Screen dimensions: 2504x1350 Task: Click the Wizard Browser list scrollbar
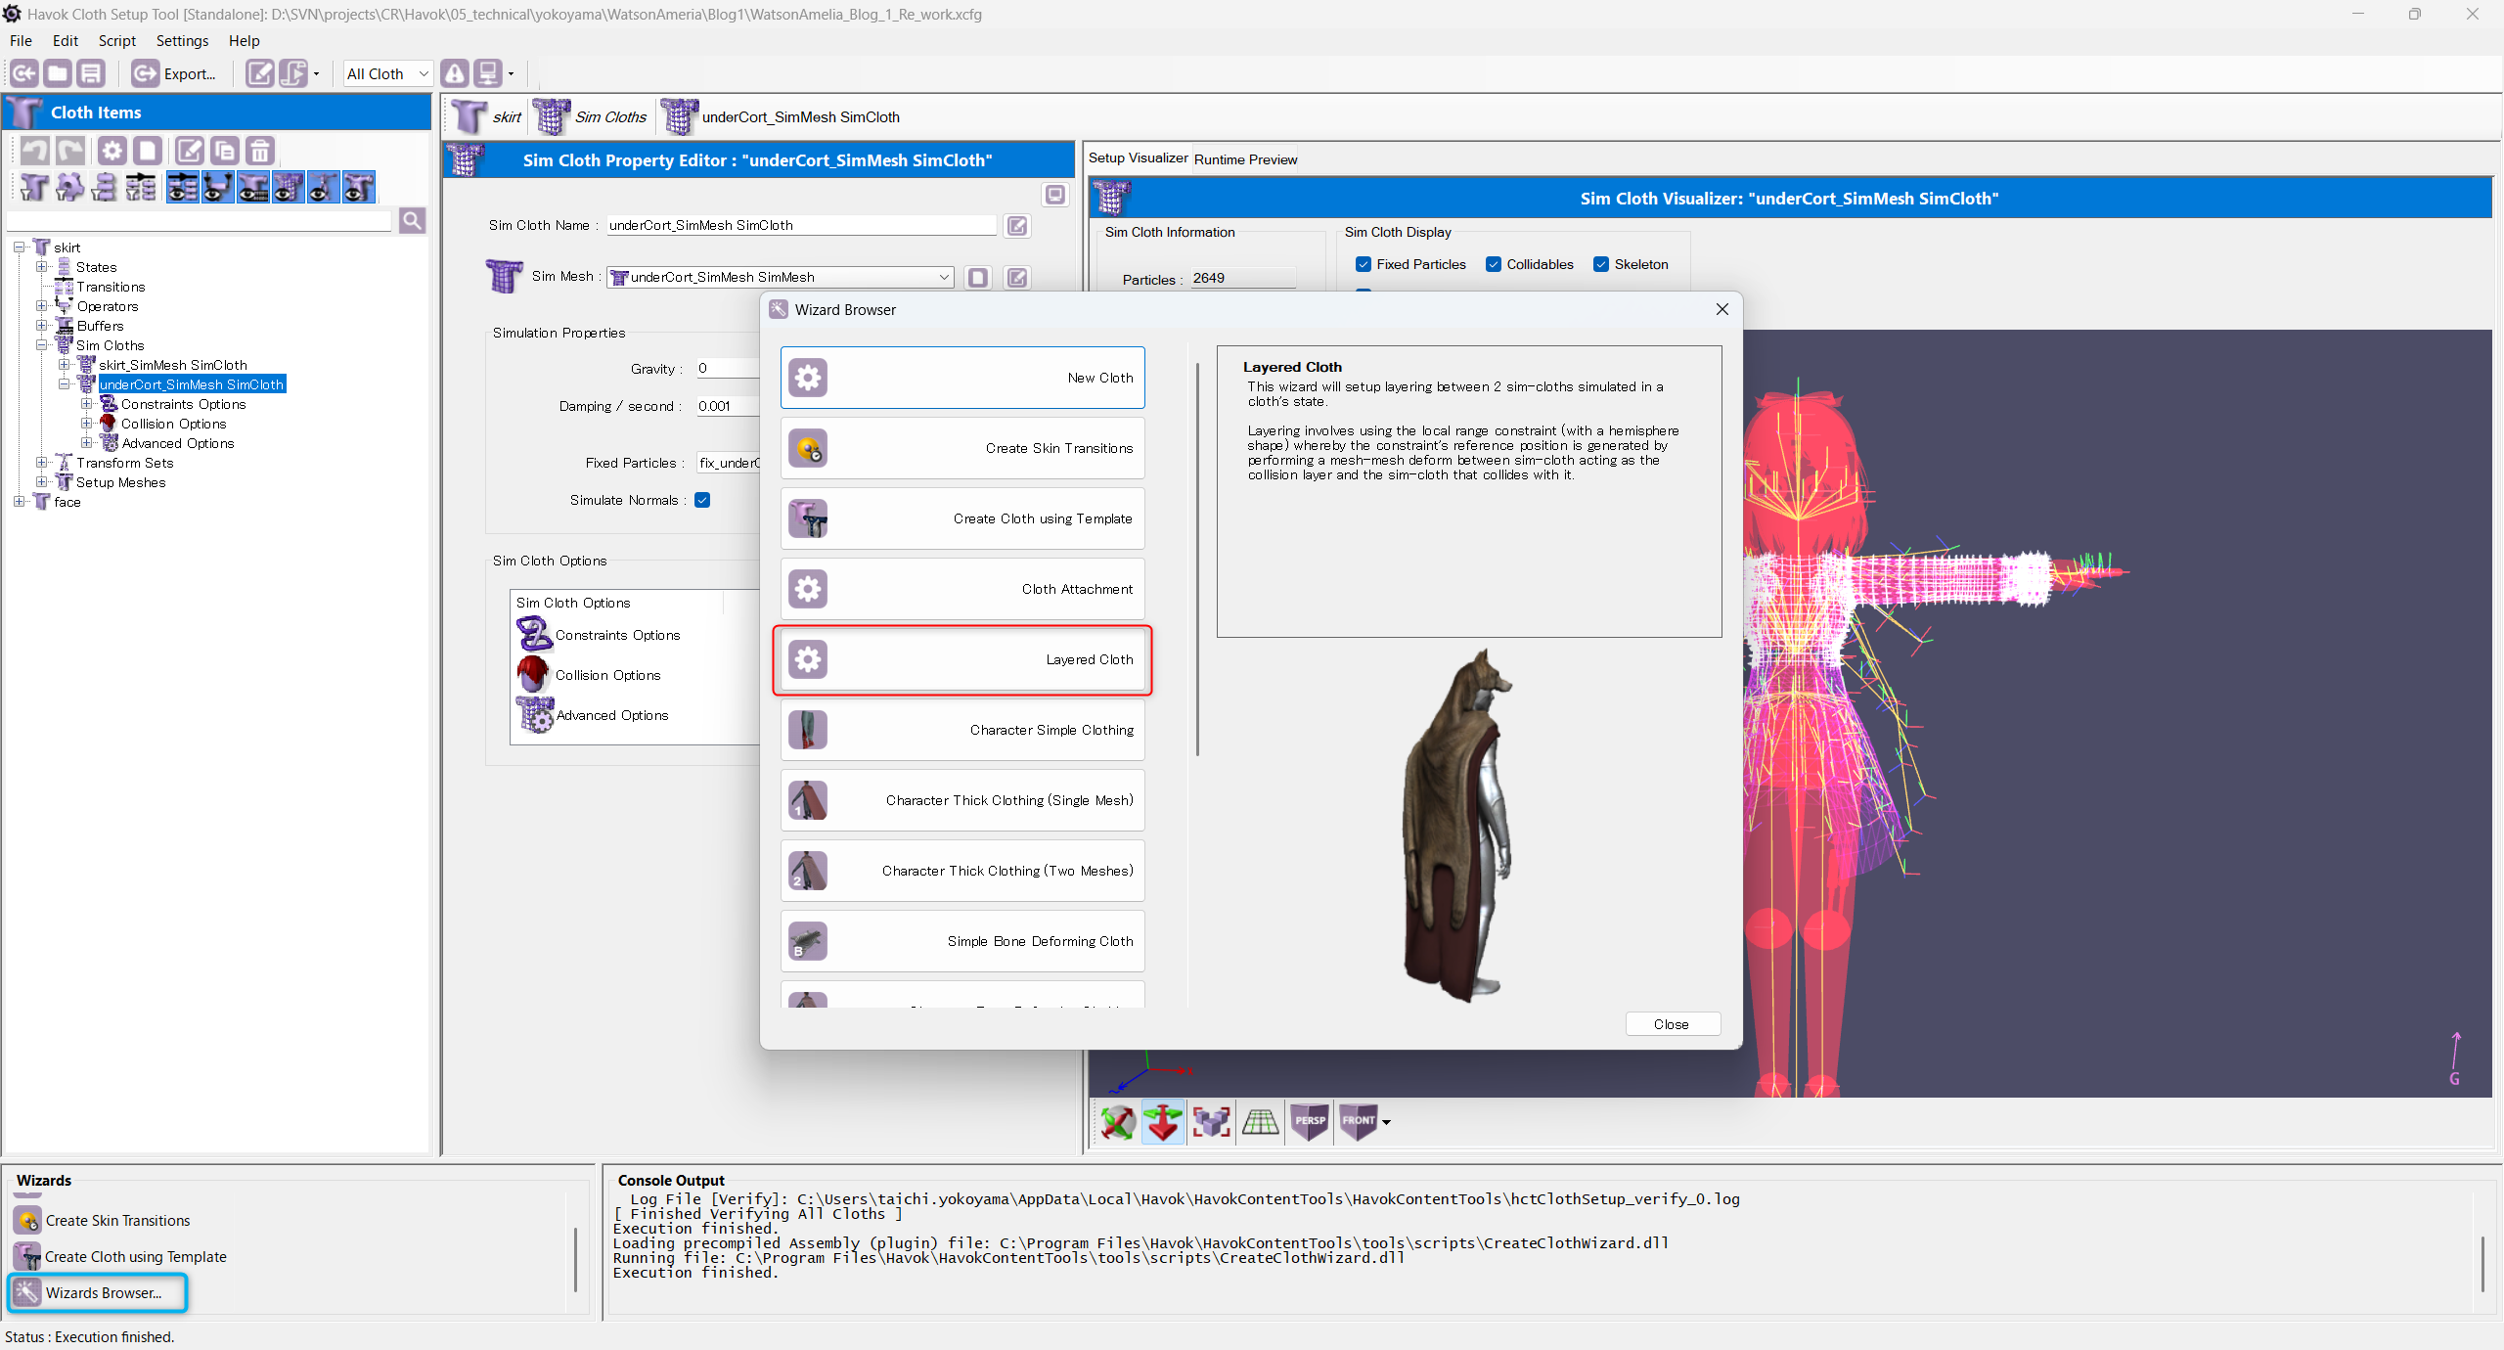click(x=1197, y=560)
